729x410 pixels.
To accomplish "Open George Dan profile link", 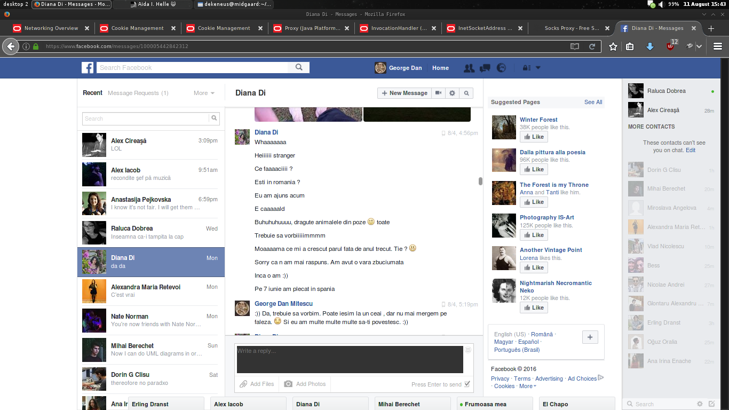I will [x=399, y=68].
